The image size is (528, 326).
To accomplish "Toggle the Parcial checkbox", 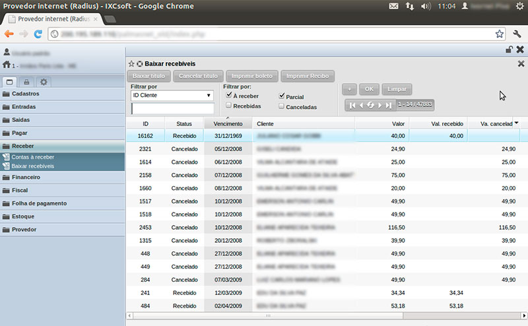I will coord(282,96).
